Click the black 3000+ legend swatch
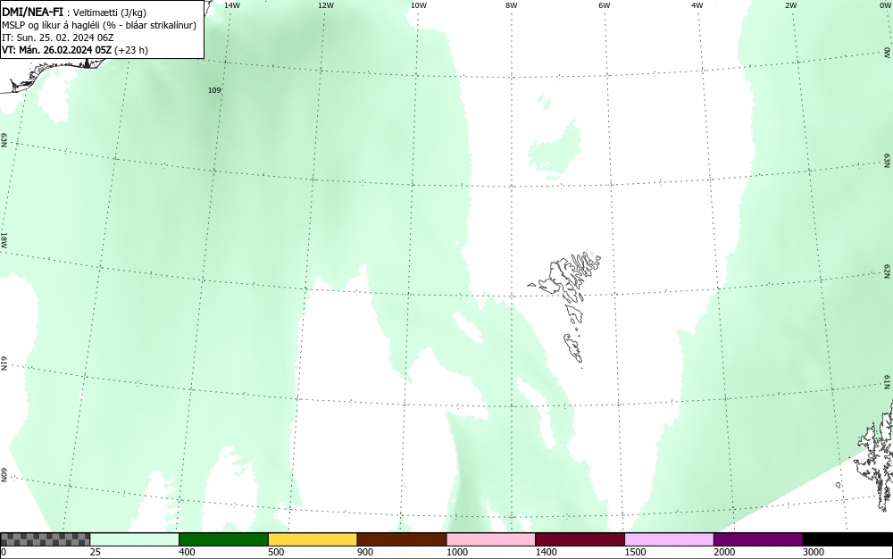 (x=847, y=539)
